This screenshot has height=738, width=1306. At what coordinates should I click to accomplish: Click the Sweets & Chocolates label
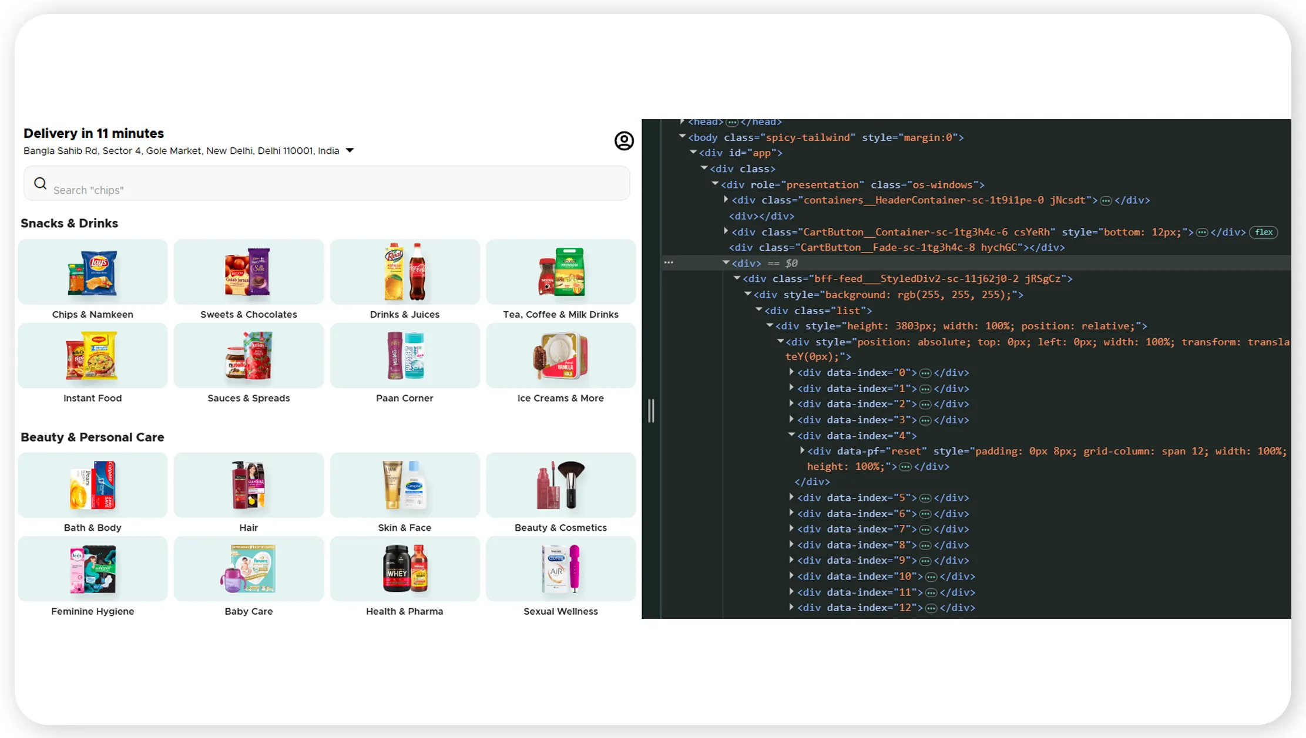click(249, 314)
